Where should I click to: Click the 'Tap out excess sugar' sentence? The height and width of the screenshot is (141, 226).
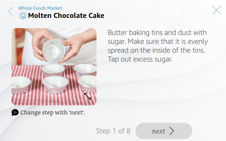(x=140, y=59)
